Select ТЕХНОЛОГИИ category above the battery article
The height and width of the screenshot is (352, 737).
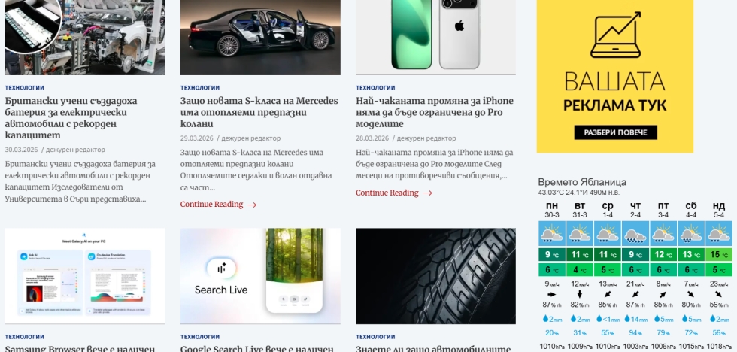point(24,87)
